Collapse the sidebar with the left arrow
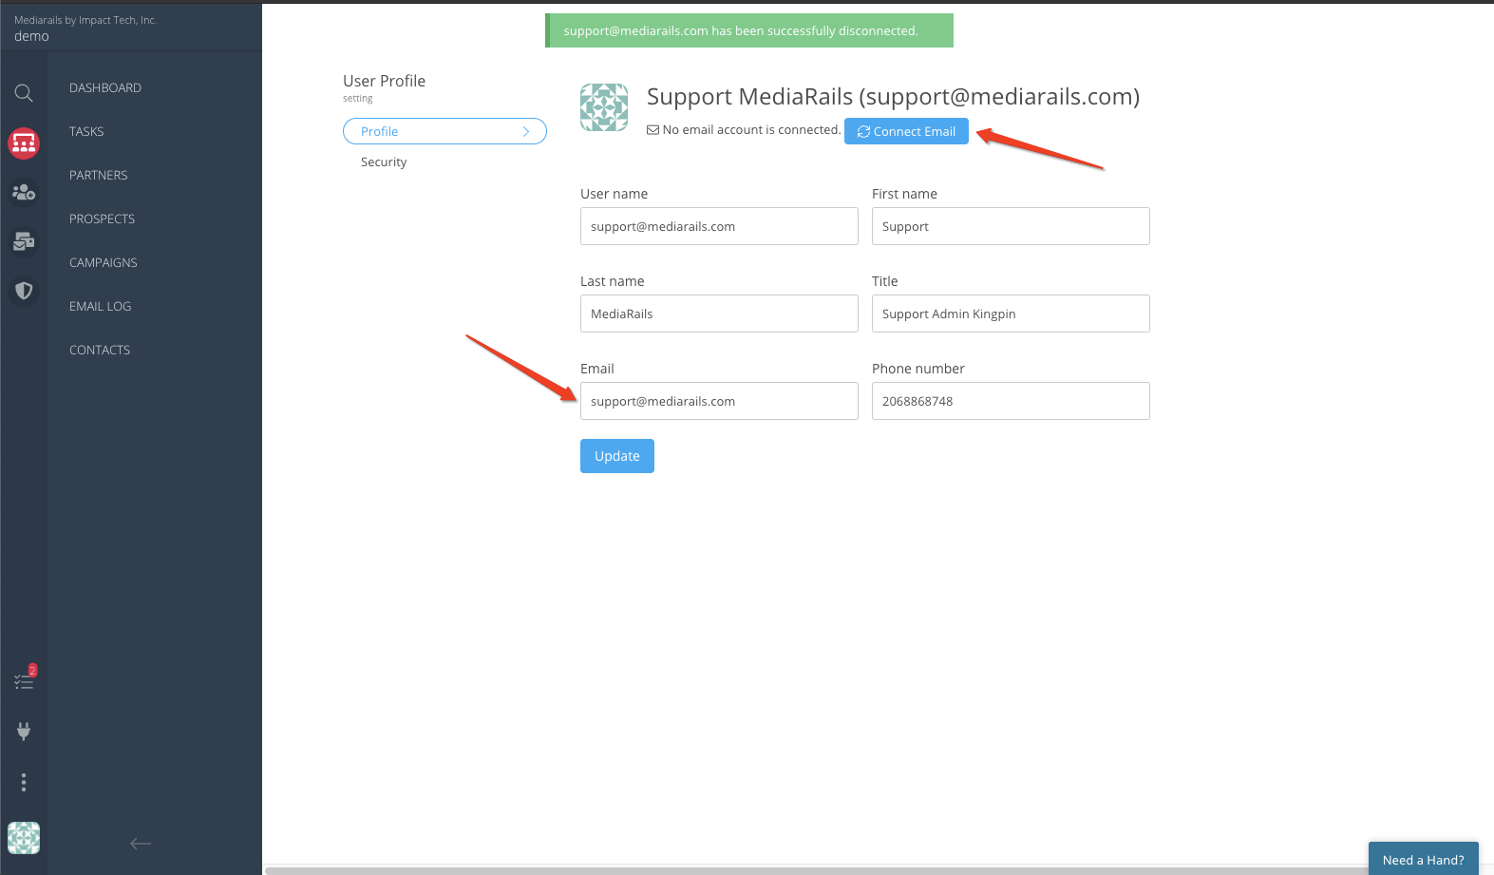Screen dimensions: 1494x875 click(141, 844)
